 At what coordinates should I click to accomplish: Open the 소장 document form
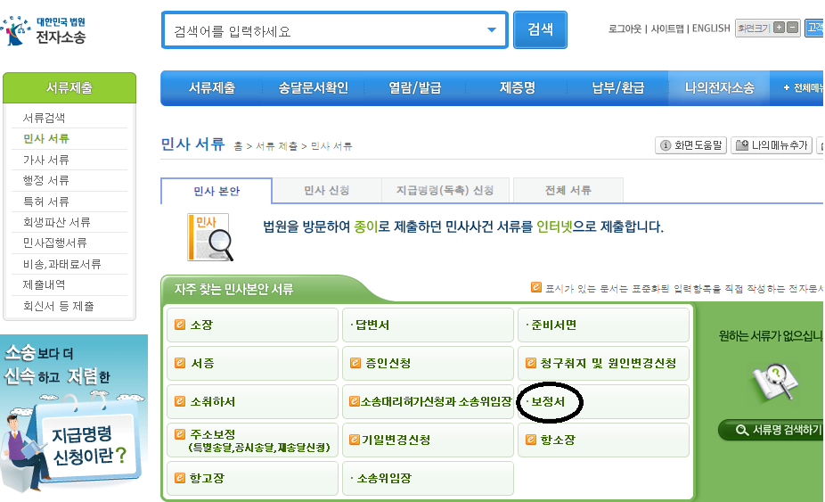click(x=252, y=325)
